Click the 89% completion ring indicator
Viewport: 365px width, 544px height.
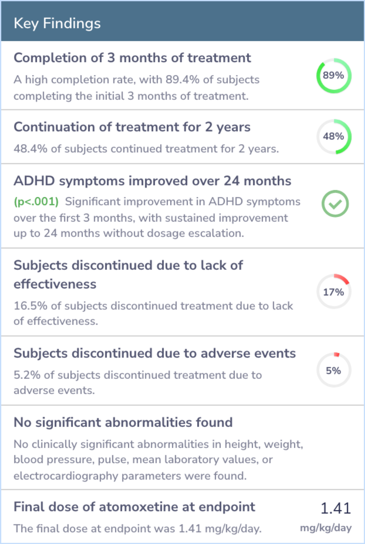(x=334, y=76)
